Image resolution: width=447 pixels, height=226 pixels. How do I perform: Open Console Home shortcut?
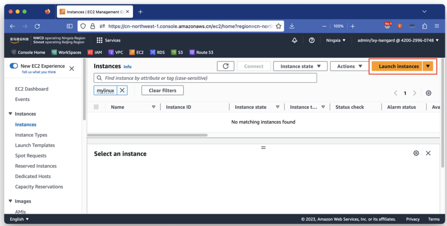(28, 52)
